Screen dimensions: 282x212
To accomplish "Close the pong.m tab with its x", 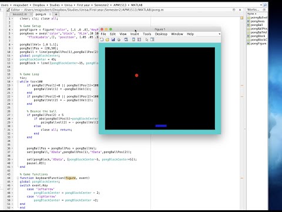I will pos(50,14).
